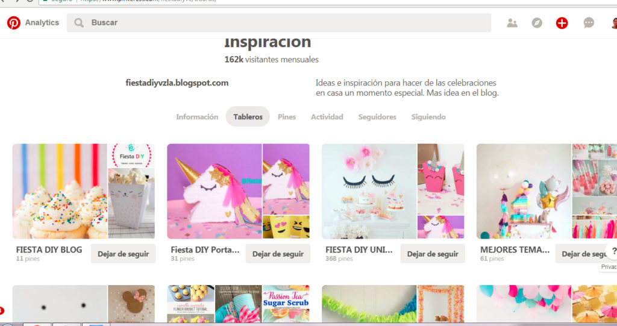Open the Actividad tab
Image resolution: width=617 pixels, height=326 pixels.
pyautogui.click(x=327, y=117)
